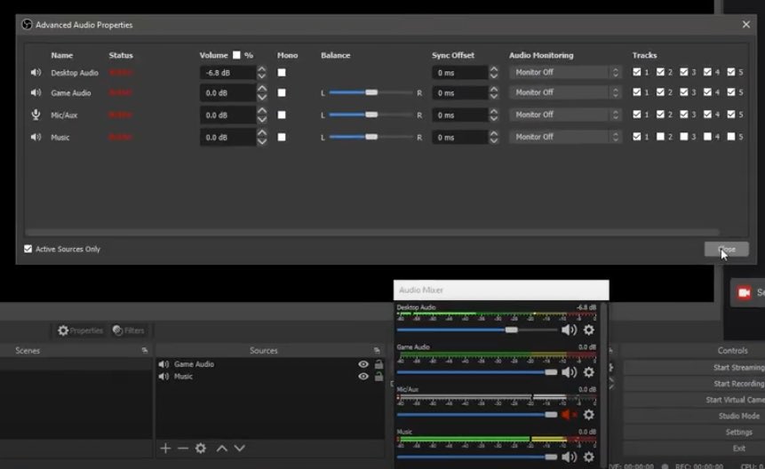Move source down with arrow icon
Viewport: 765px width, 469px height.
(240, 448)
